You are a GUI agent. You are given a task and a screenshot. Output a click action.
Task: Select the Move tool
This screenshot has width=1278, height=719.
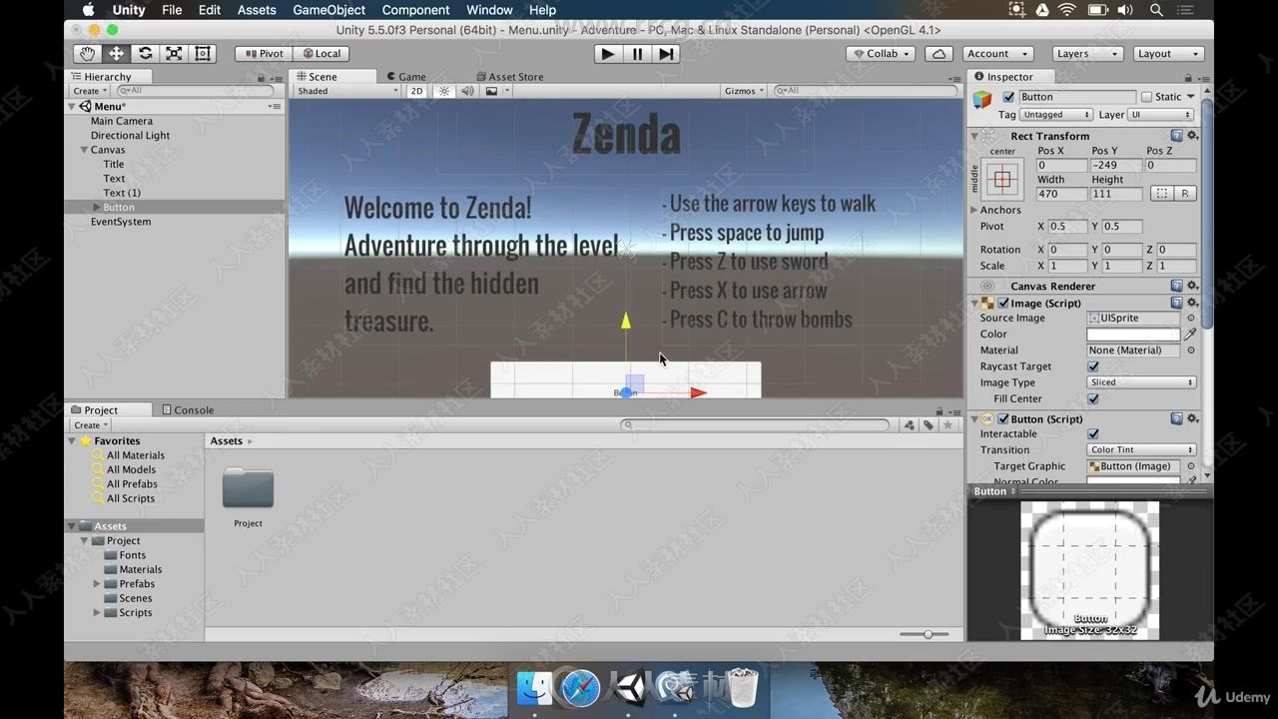coord(117,54)
